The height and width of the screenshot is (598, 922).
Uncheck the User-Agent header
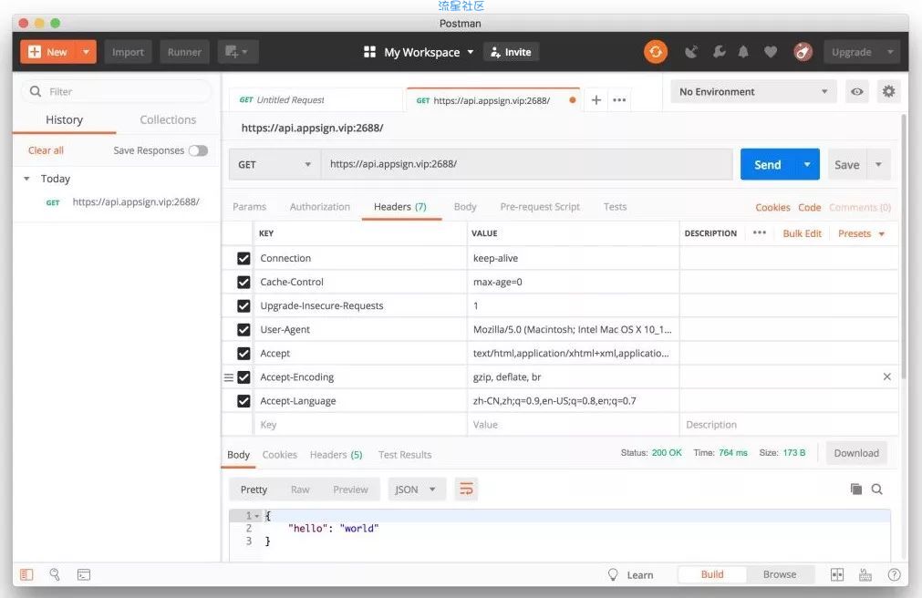pyautogui.click(x=243, y=330)
